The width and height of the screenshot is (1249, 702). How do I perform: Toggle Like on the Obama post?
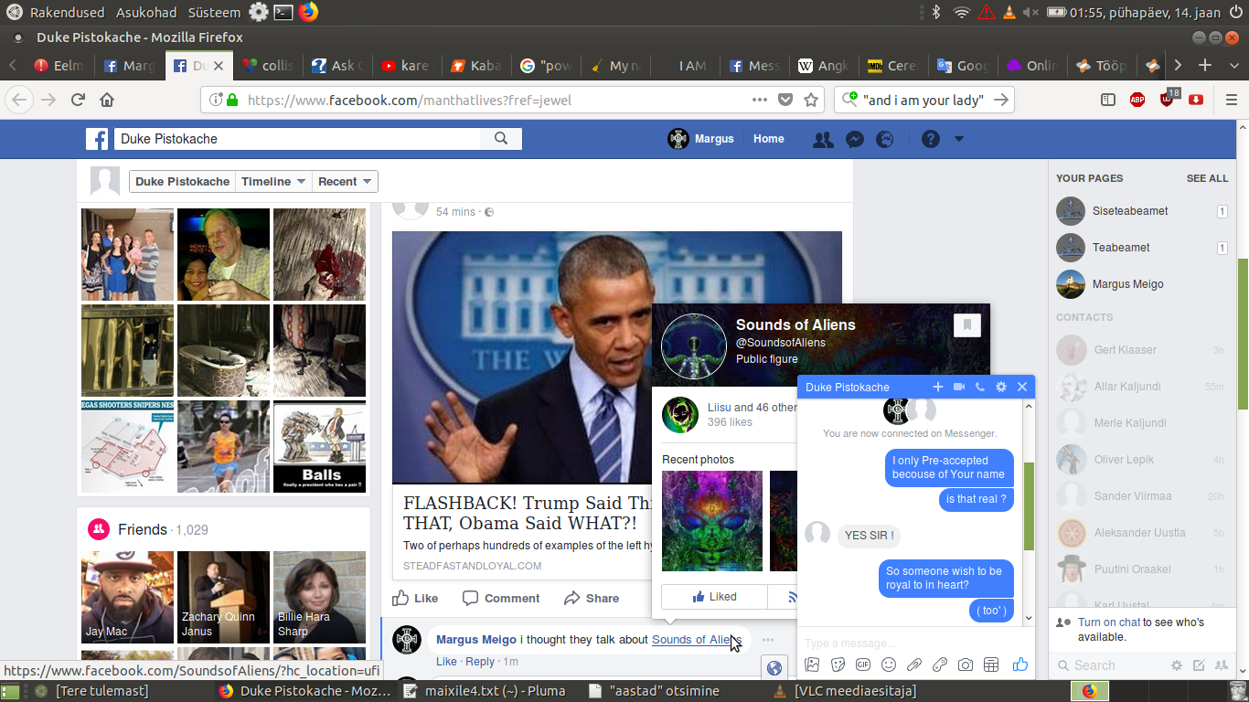point(415,598)
